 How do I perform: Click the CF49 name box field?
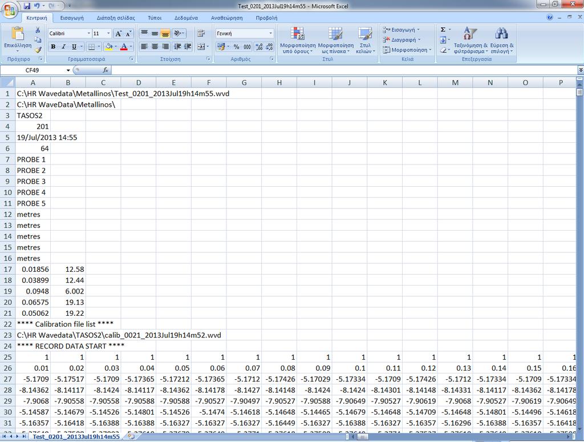point(32,70)
